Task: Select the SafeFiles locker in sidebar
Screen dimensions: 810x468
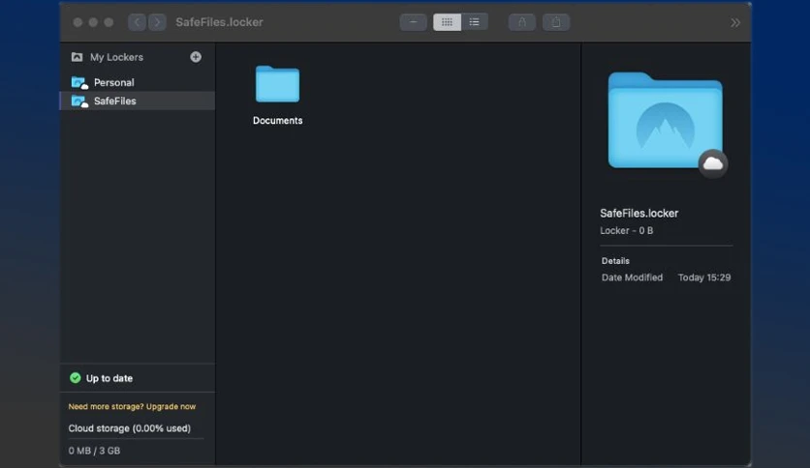Action: 138,101
